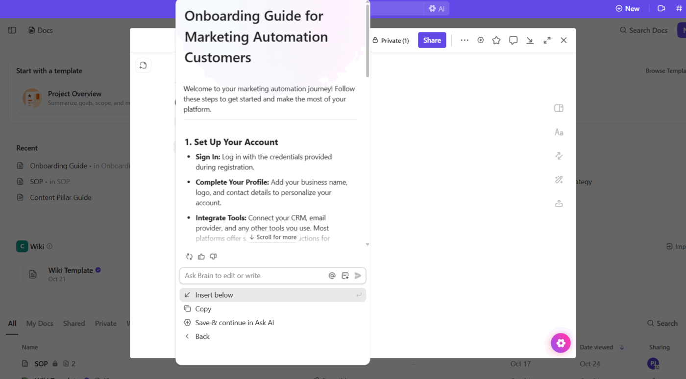686x379 pixels.
Task: Click the Share button
Action: point(432,40)
